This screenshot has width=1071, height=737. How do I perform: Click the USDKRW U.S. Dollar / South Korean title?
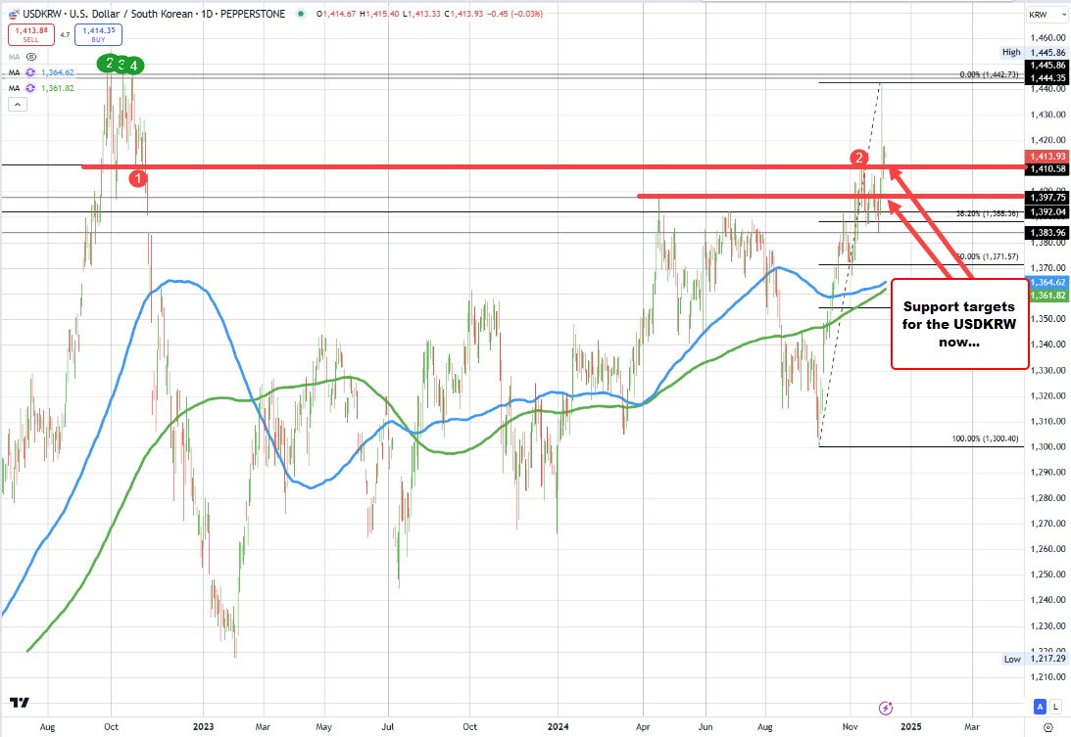(x=108, y=14)
